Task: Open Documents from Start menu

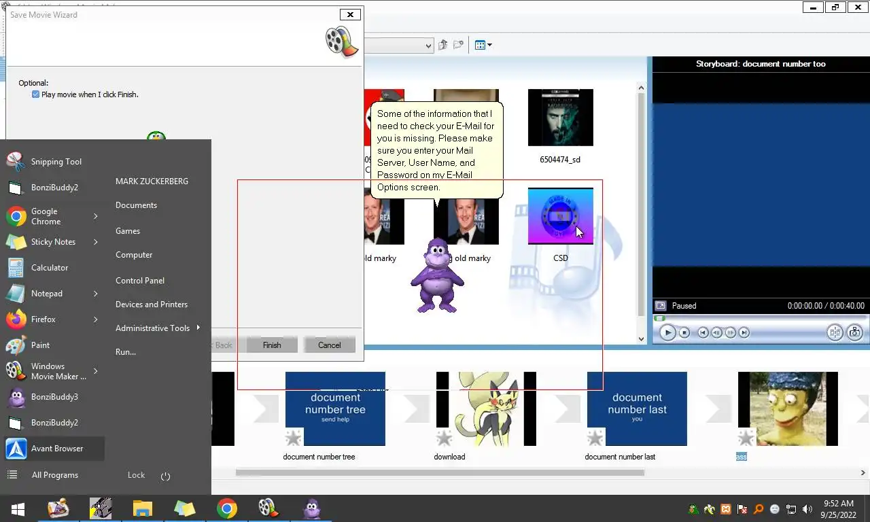Action: [136, 205]
